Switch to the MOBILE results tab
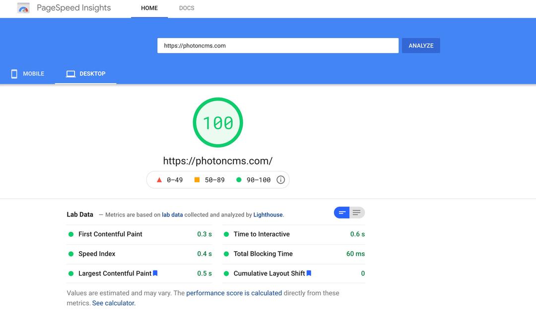 28,74
